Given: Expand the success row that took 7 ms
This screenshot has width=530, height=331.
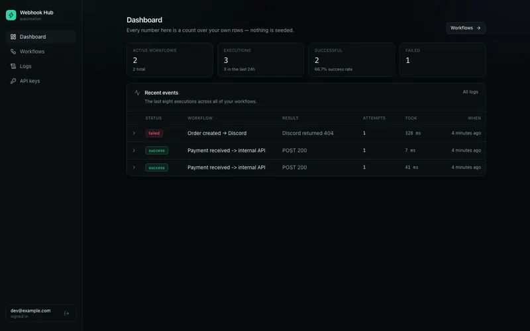Looking at the screenshot, I should click(134, 150).
